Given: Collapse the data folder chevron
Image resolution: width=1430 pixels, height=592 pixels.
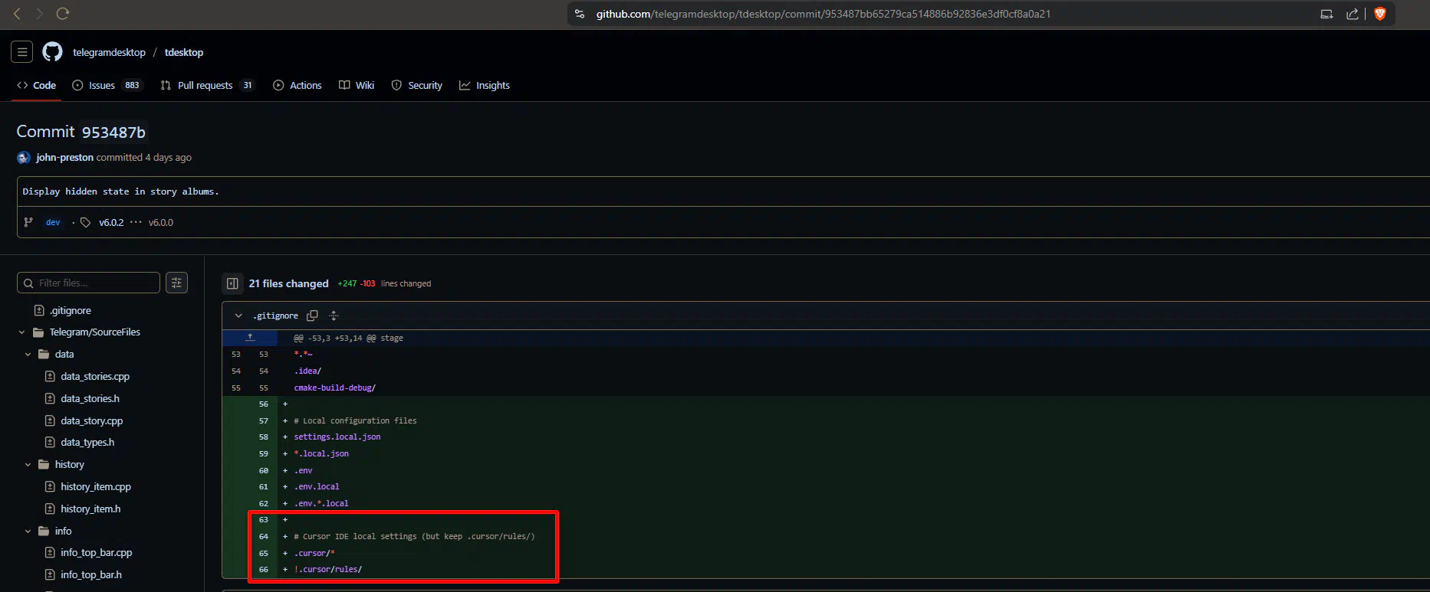Looking at the screenshot, I should 28,355.
